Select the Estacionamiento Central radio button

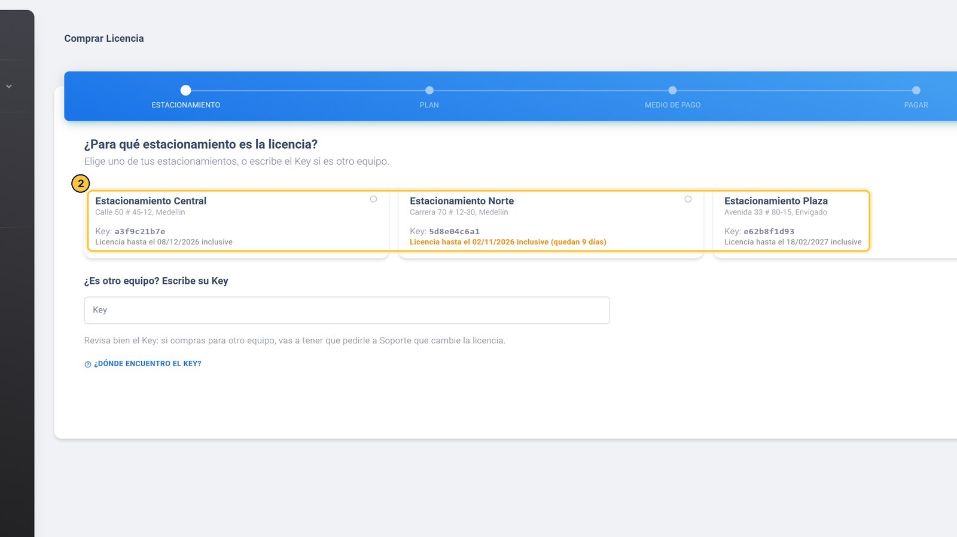point(373,199)
